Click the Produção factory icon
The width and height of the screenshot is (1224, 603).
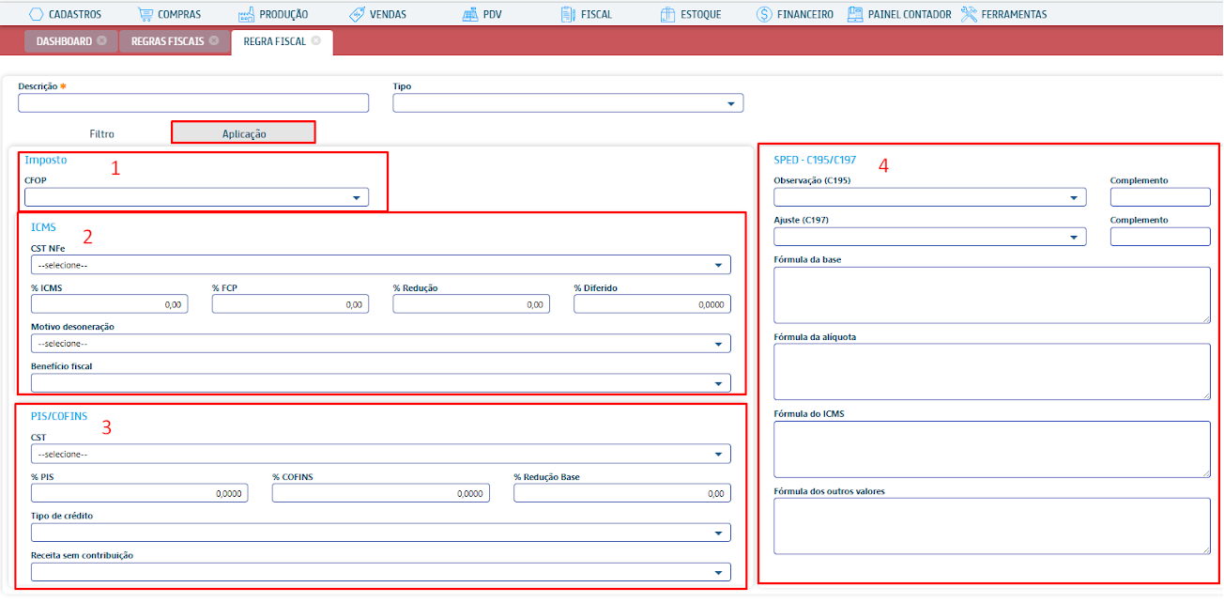click(x=247, y=14)
